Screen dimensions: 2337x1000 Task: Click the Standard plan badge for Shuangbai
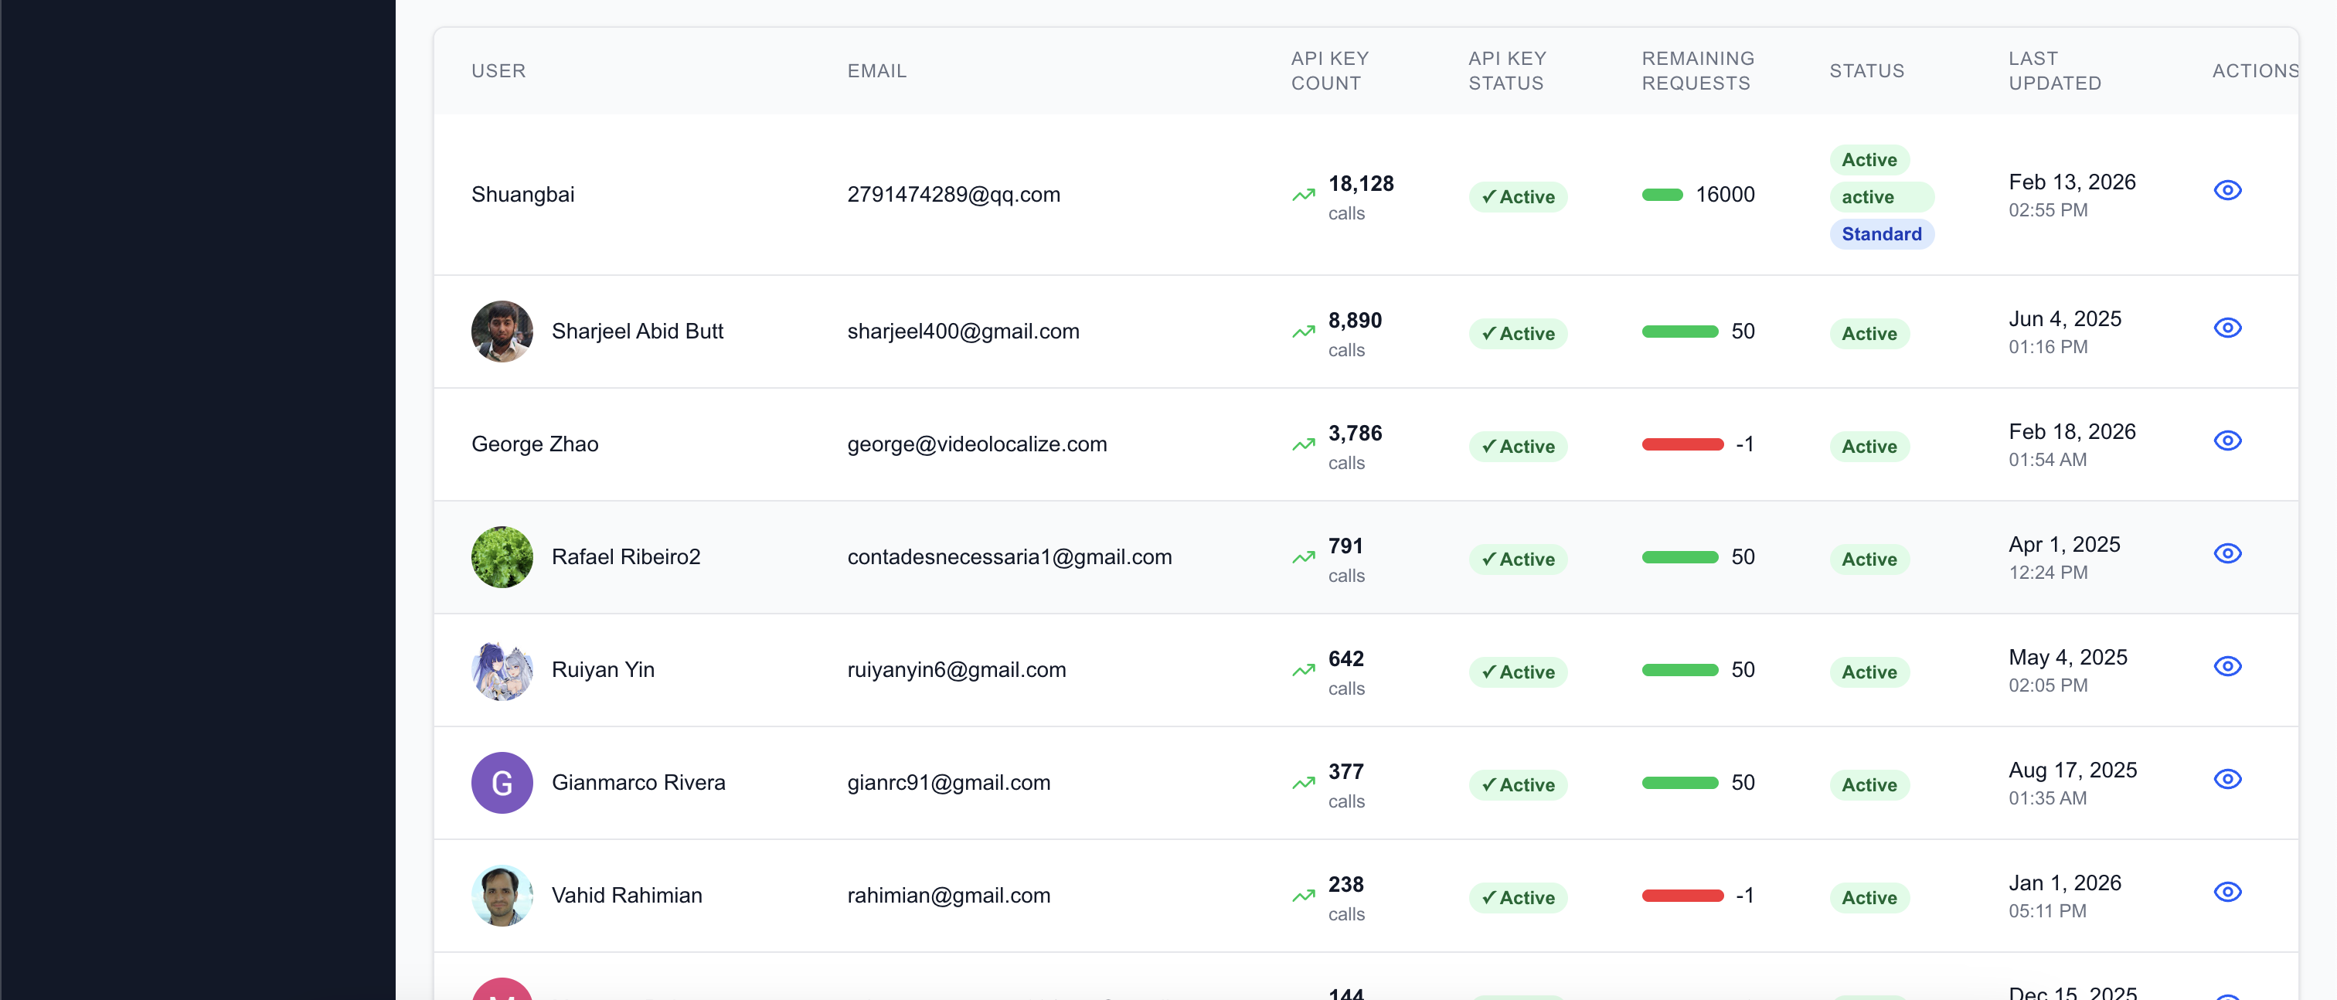[1881, 234]
